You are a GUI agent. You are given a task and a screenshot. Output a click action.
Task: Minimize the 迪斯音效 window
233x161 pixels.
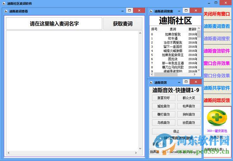(179, 82)
